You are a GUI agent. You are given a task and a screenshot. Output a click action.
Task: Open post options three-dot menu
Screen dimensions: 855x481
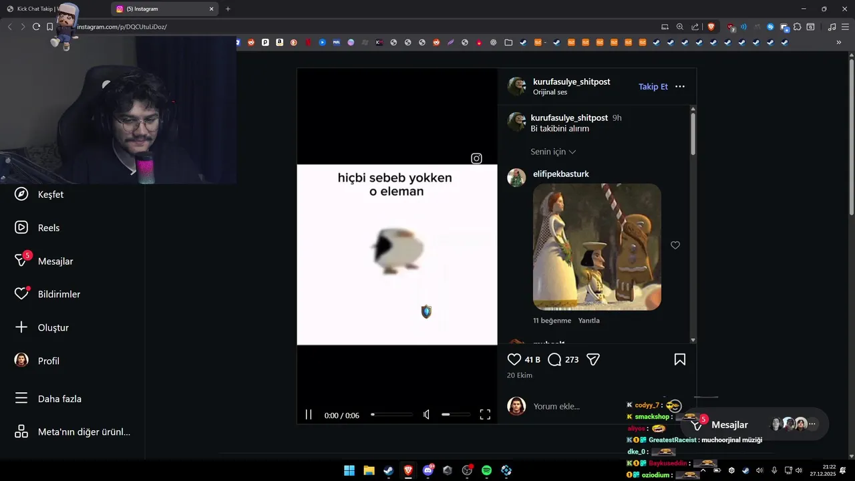tap(680, 86)
